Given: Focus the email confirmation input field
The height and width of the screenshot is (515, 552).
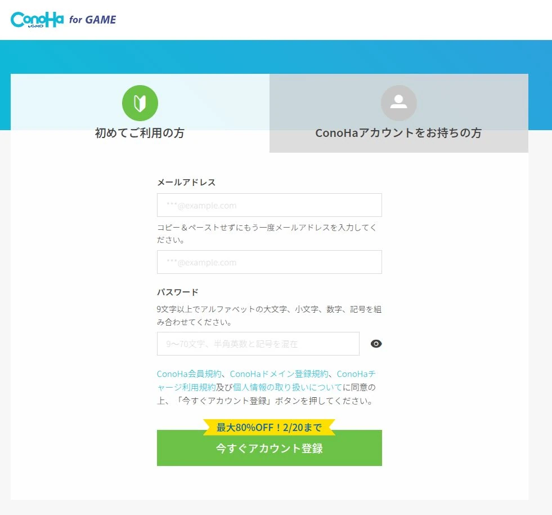Looking at the screenshot, I should tap(270, 262).
